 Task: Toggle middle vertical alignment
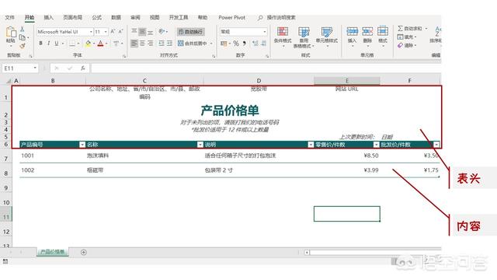click(x=142, y=31)
